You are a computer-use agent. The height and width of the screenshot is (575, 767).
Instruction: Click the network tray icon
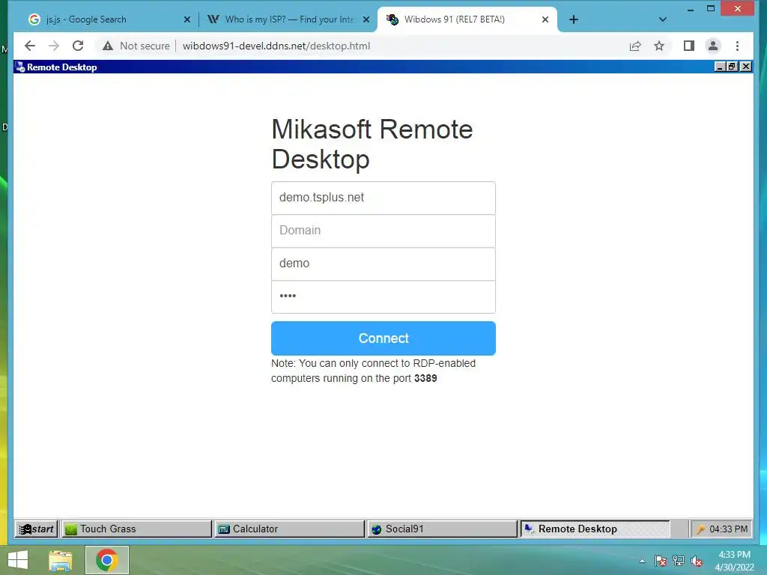click(679, 561)
